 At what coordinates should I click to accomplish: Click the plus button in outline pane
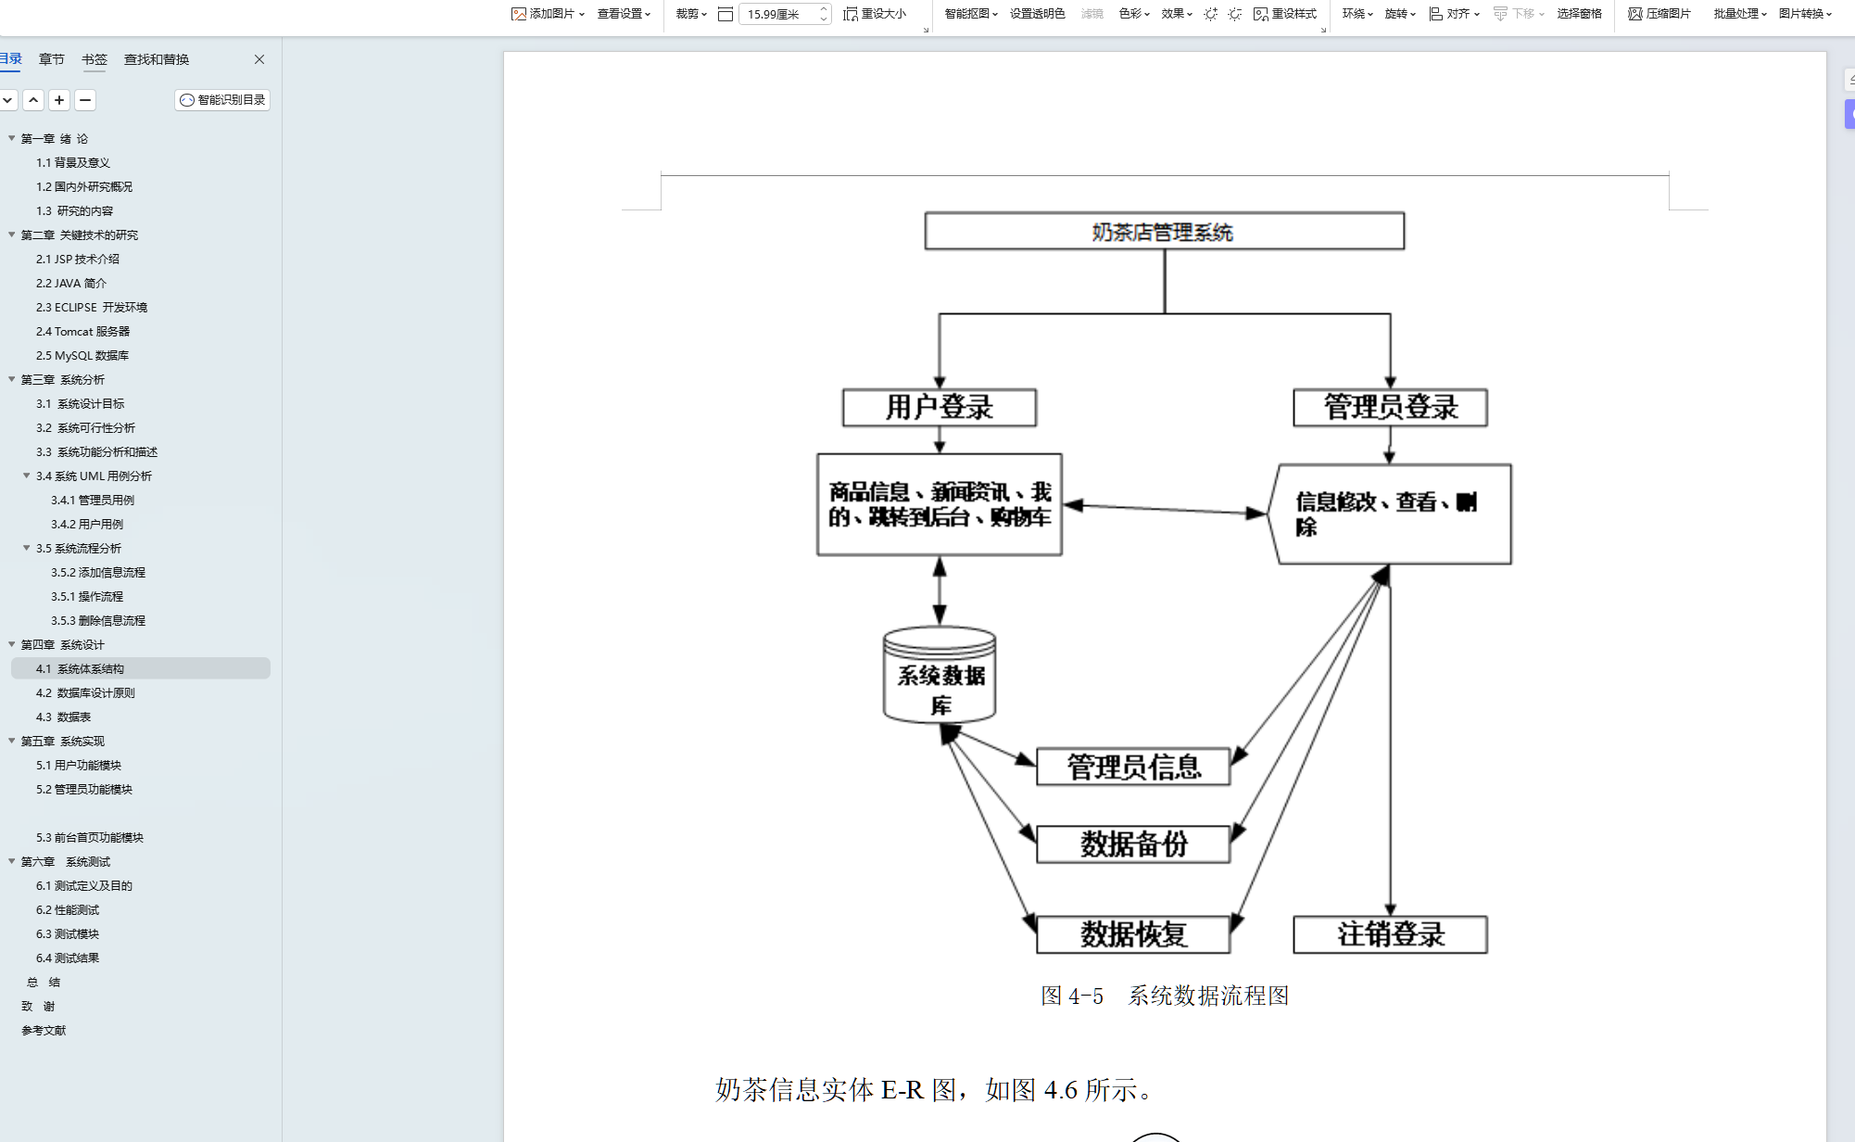pos(59,100)
